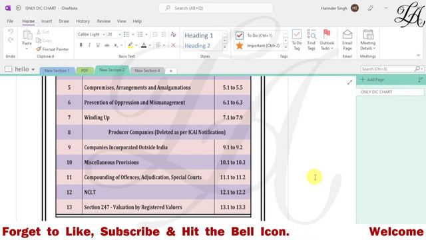Viewport: 426px width, 240px height.
Task: Open the Harinder Singh account avatar
Action: (x=355, y=8)
